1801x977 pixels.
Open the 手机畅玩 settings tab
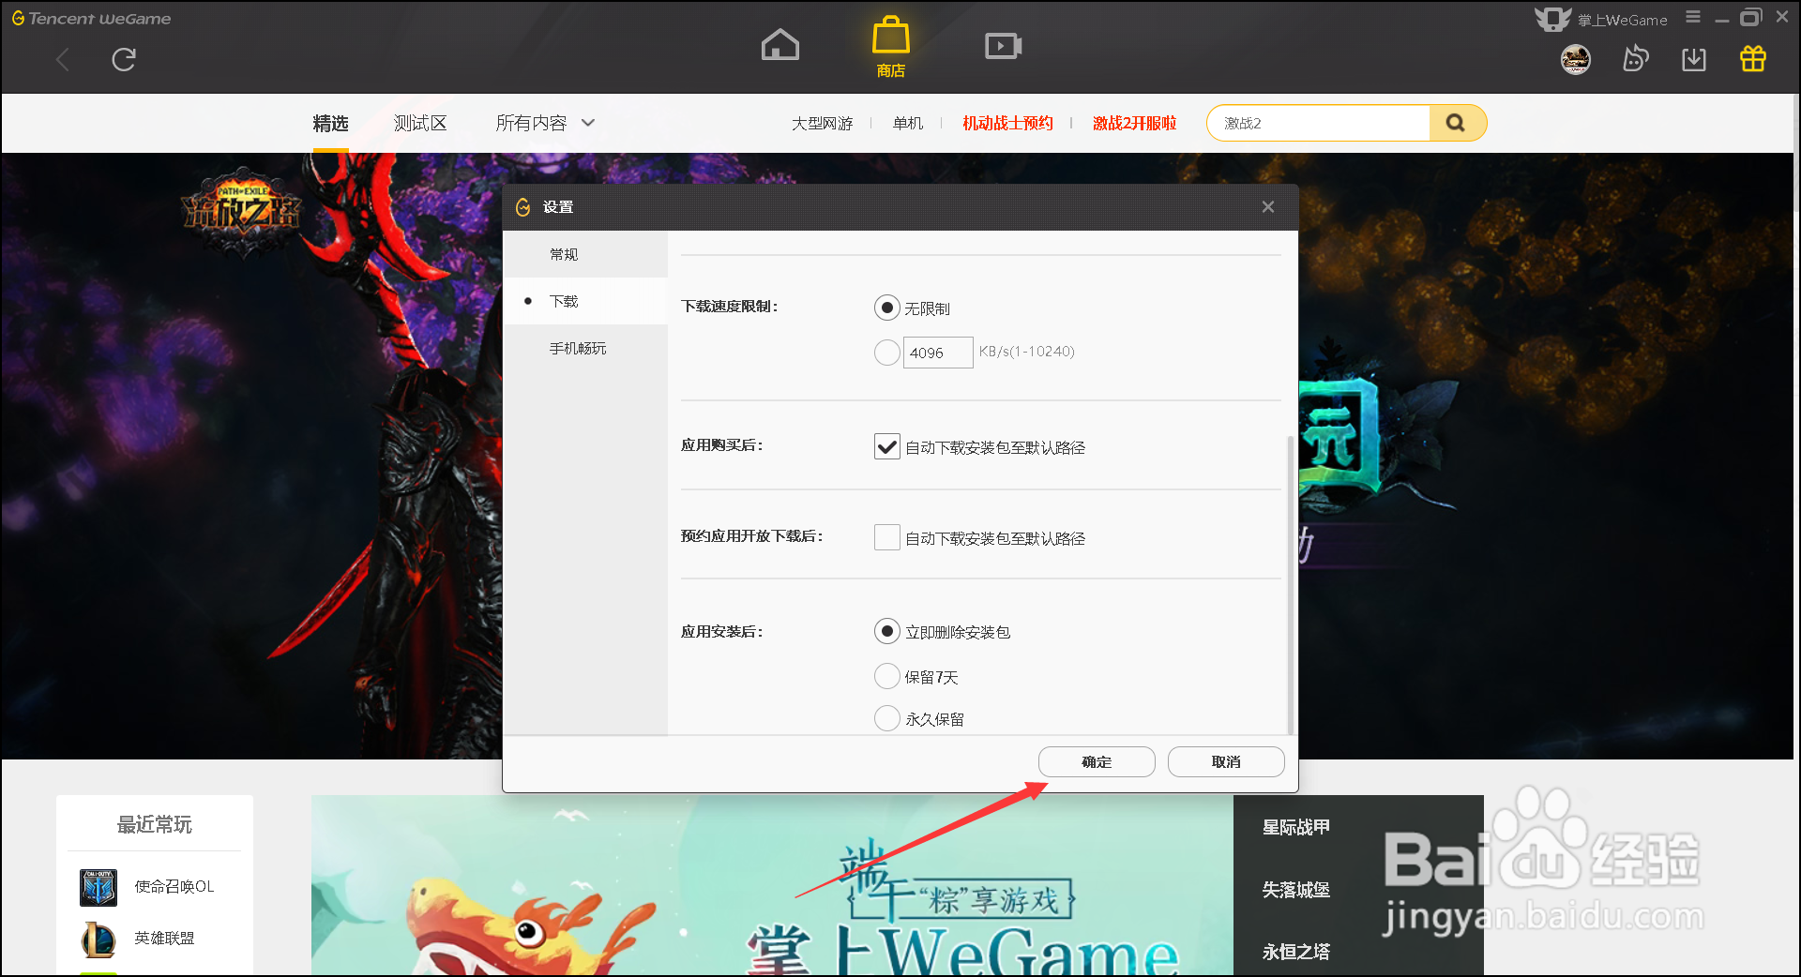pos(585,348)
